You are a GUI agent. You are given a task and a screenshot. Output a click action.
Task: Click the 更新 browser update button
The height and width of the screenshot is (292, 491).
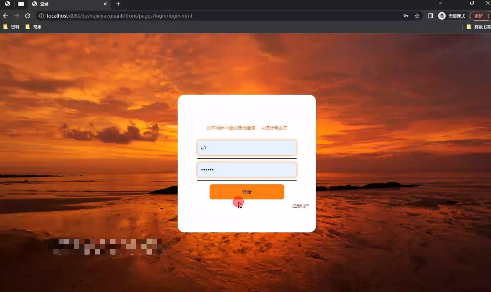click(x=478, y=15)
